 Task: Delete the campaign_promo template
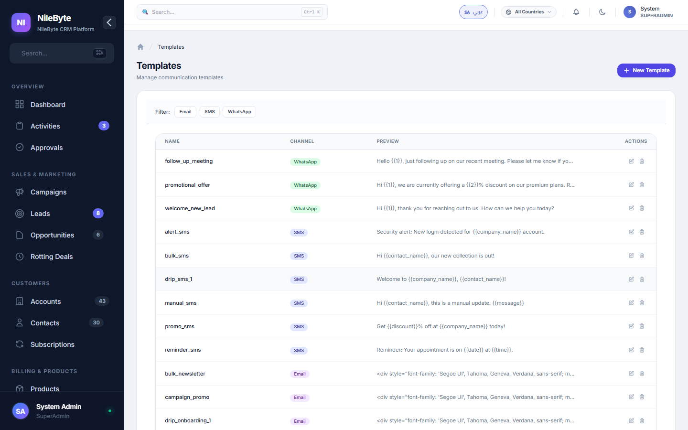642,397
